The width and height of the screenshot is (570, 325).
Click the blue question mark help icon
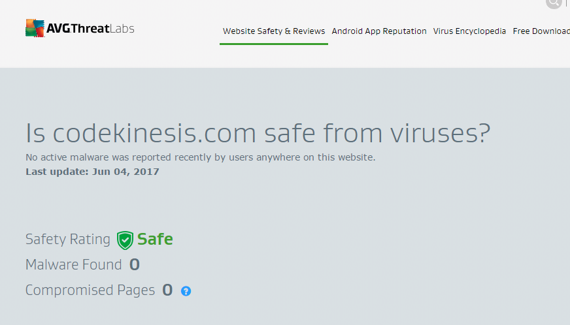coord(186,291)
